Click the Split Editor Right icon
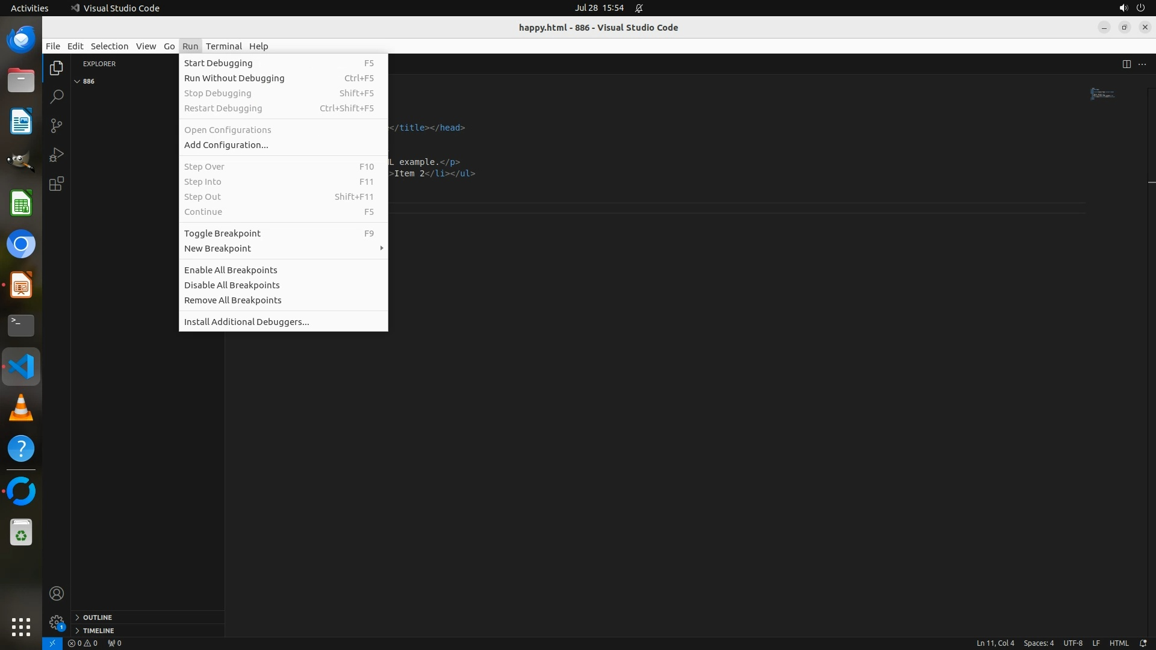This screenshot has height=650, width=1156. pos(1126,64)
